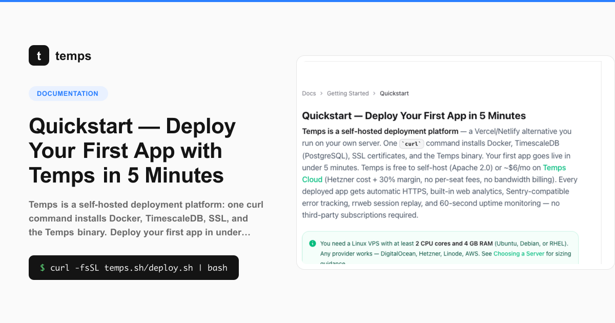This screenshot has height=323, width=615.
Task: Click the green info icon in callout
Action: click(x=313, y=243)
